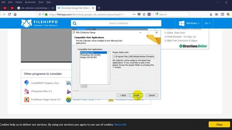The height and width of the screenshot is (130, 232).
Task: Go back with the '< Back' button
Action: point(123,95)
